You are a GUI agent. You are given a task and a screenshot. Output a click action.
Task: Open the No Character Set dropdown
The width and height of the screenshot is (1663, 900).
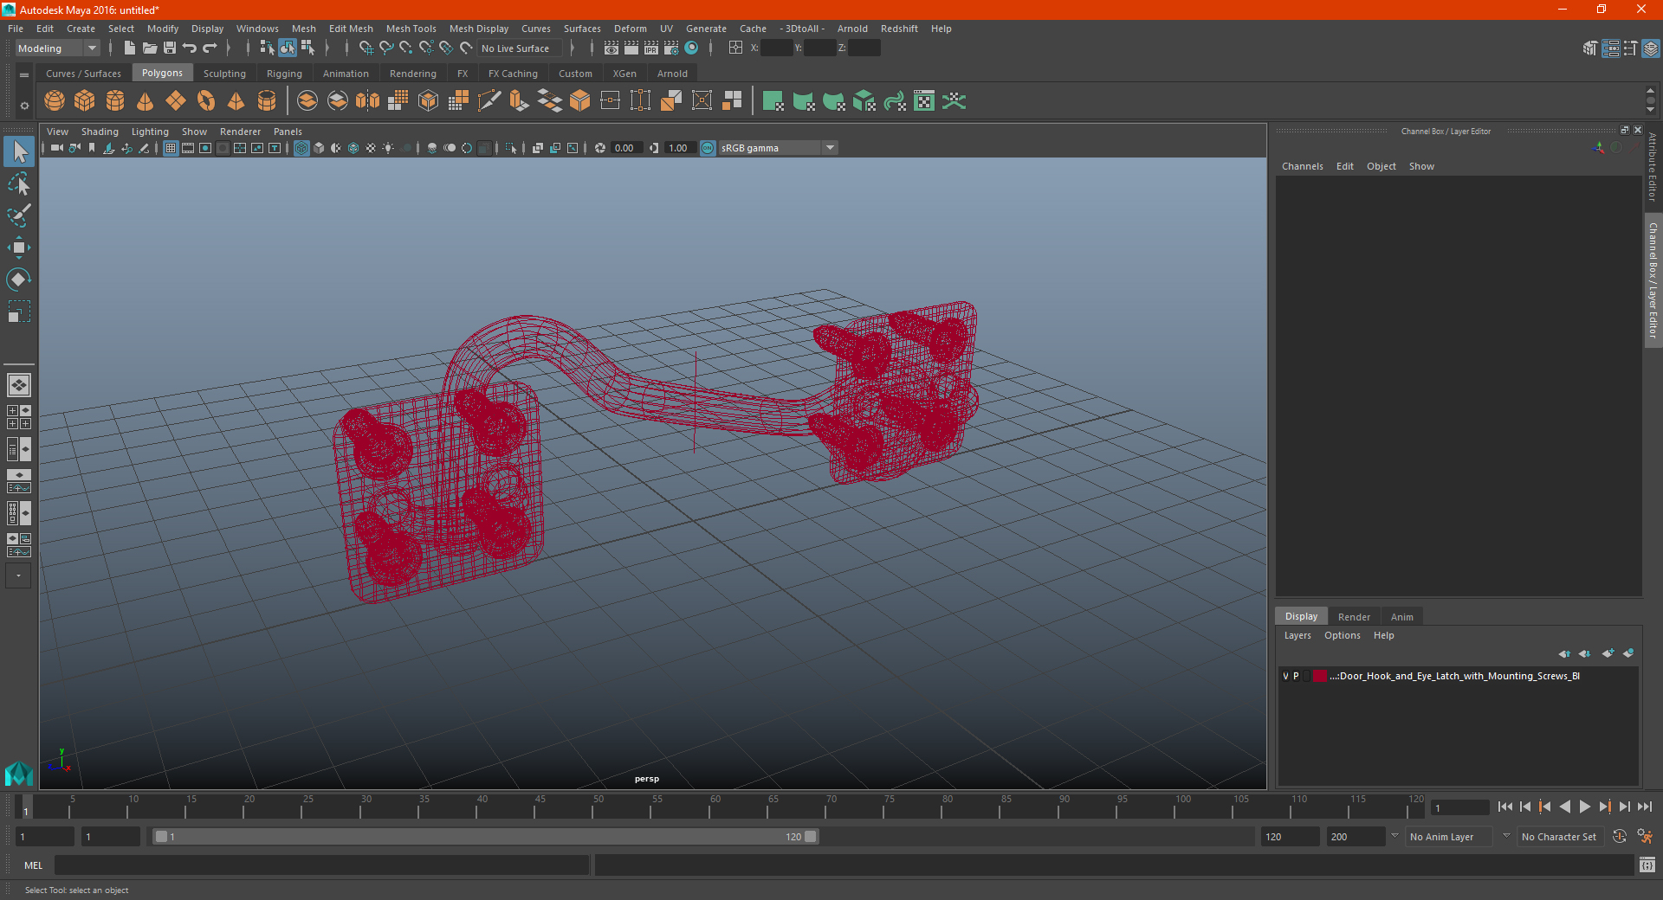1560,837
